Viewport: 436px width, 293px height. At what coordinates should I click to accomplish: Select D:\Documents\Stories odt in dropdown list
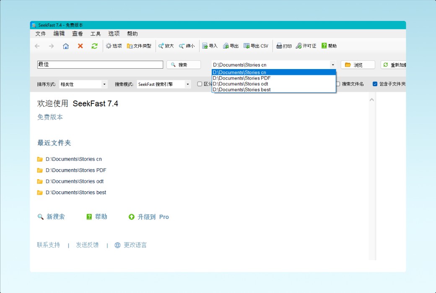pyautogui.click(x=274, y=84)
